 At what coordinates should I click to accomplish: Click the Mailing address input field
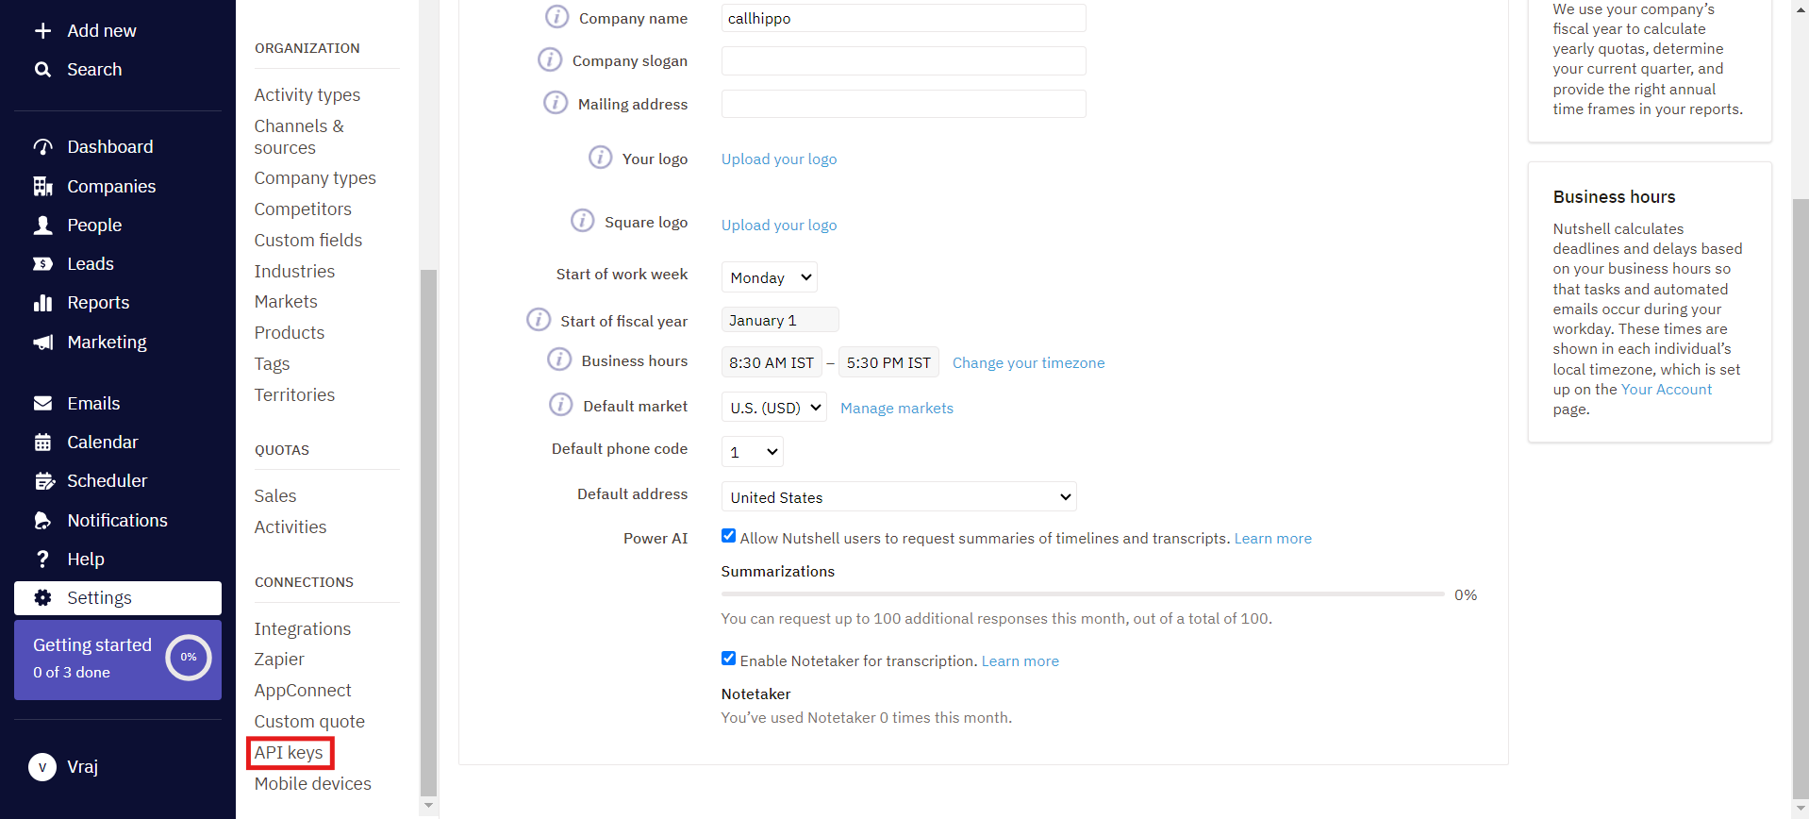pos(904,104)
